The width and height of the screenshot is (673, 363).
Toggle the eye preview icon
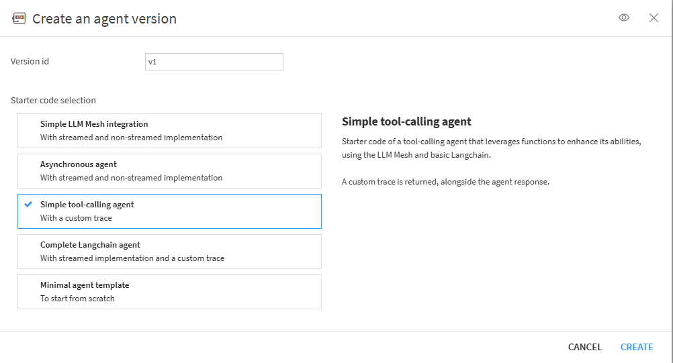(x=624, y=17)
